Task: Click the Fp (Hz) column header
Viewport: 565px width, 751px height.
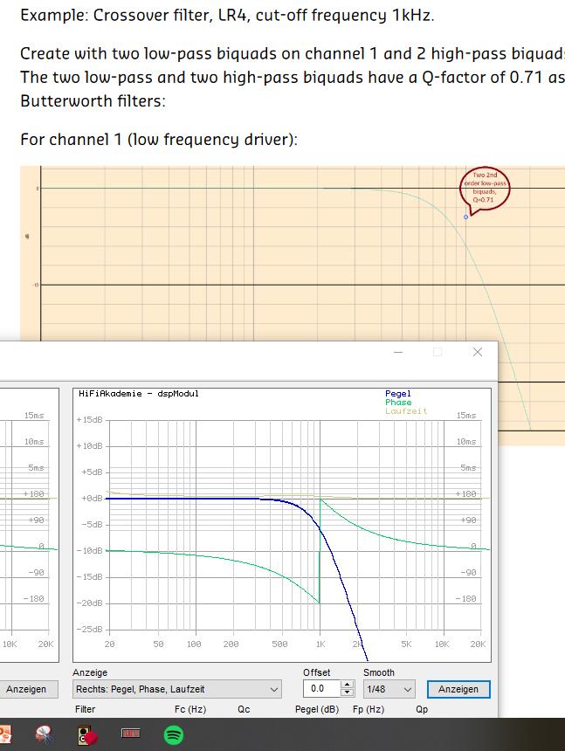Action: (369, 709)
